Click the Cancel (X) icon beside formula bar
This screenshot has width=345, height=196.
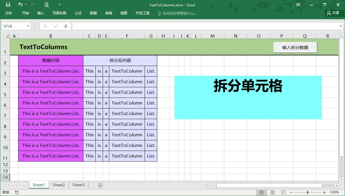pyautogui.click(x=45, y=26)
